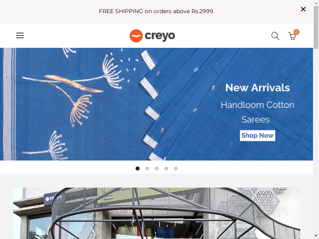Open the shopping cart icon

pyautogui.click(x=292, y=36)
